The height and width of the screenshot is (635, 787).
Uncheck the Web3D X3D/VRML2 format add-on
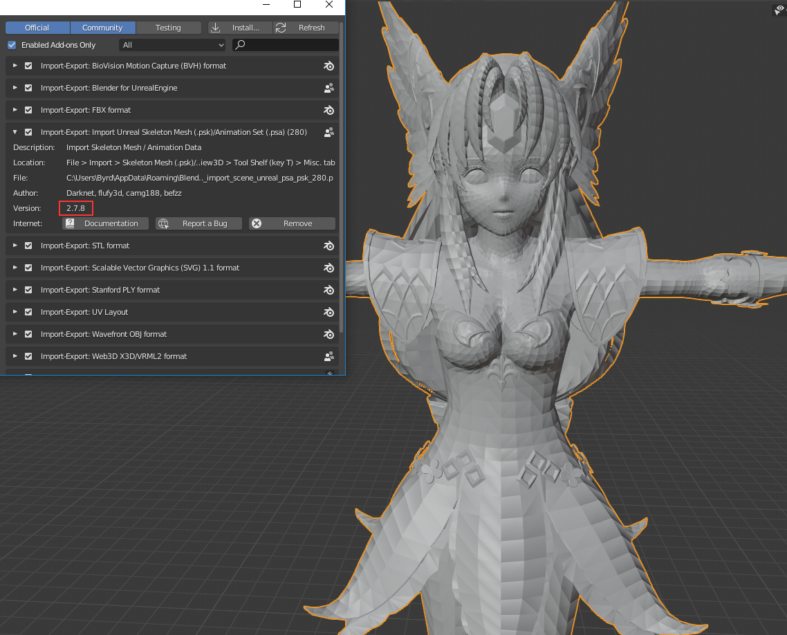click(x=28, y=356)
